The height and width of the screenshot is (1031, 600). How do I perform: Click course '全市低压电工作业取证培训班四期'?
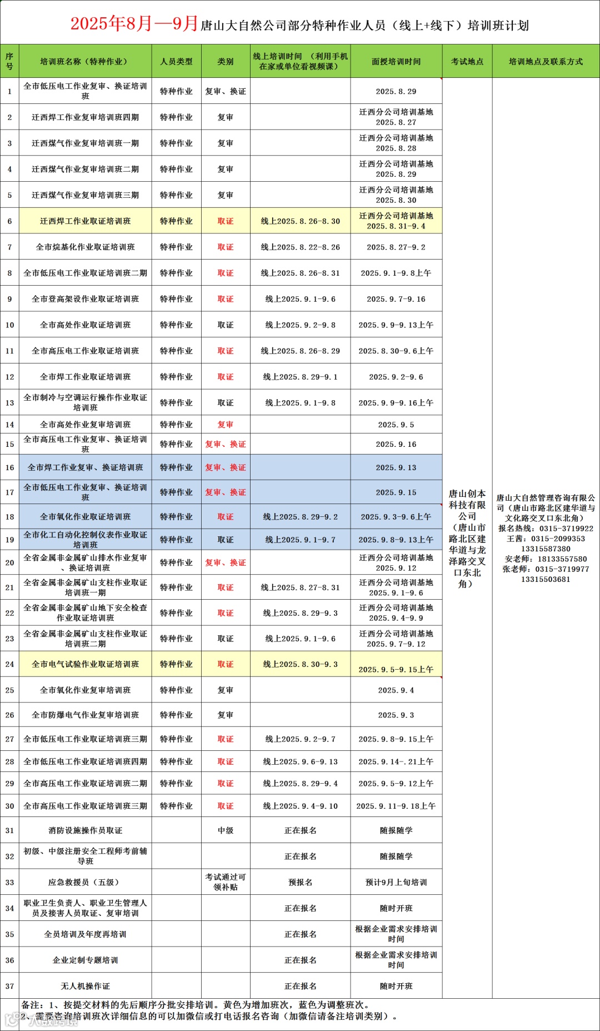click(85, 761)
